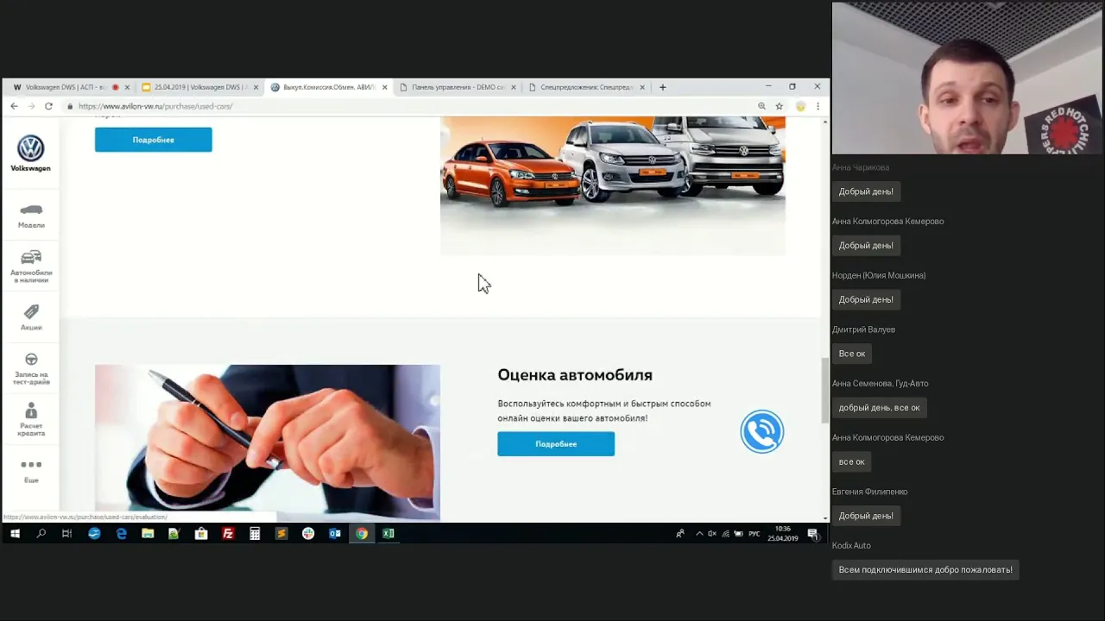
Task: Click the Volkswagen logo in sidebar
Action: coord(30,148)
